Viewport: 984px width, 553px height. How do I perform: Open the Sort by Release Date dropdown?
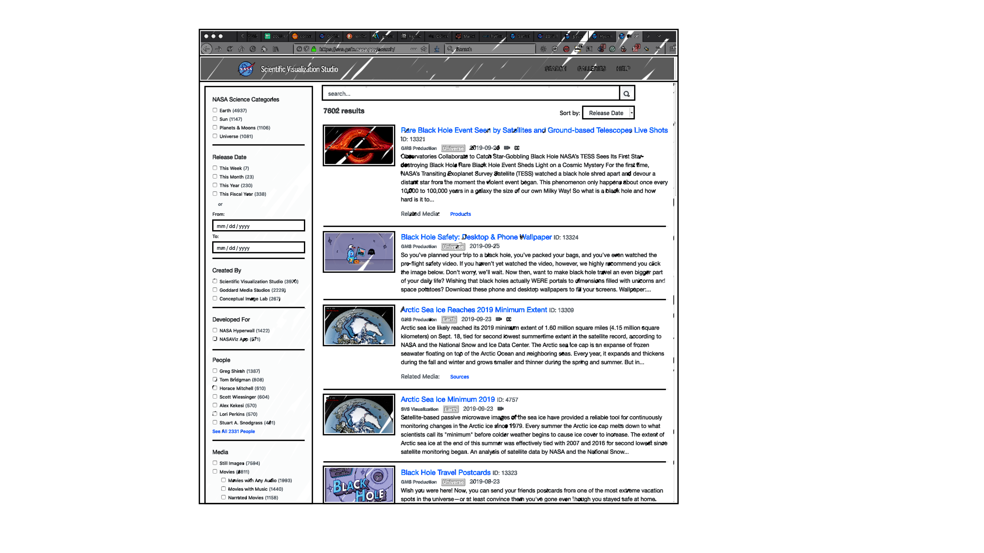pos(608,113)
